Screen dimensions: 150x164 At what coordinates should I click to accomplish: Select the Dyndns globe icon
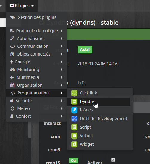pos(74,102)
